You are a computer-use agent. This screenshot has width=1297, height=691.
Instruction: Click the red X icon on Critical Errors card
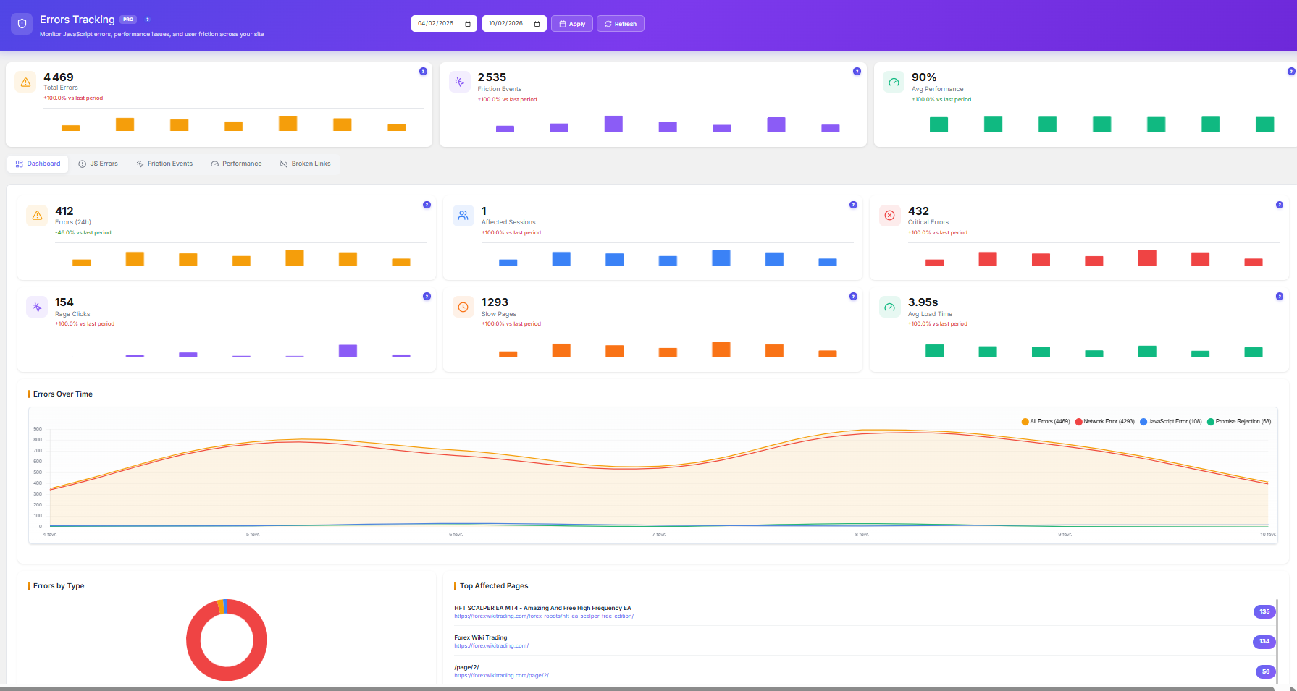889,216
